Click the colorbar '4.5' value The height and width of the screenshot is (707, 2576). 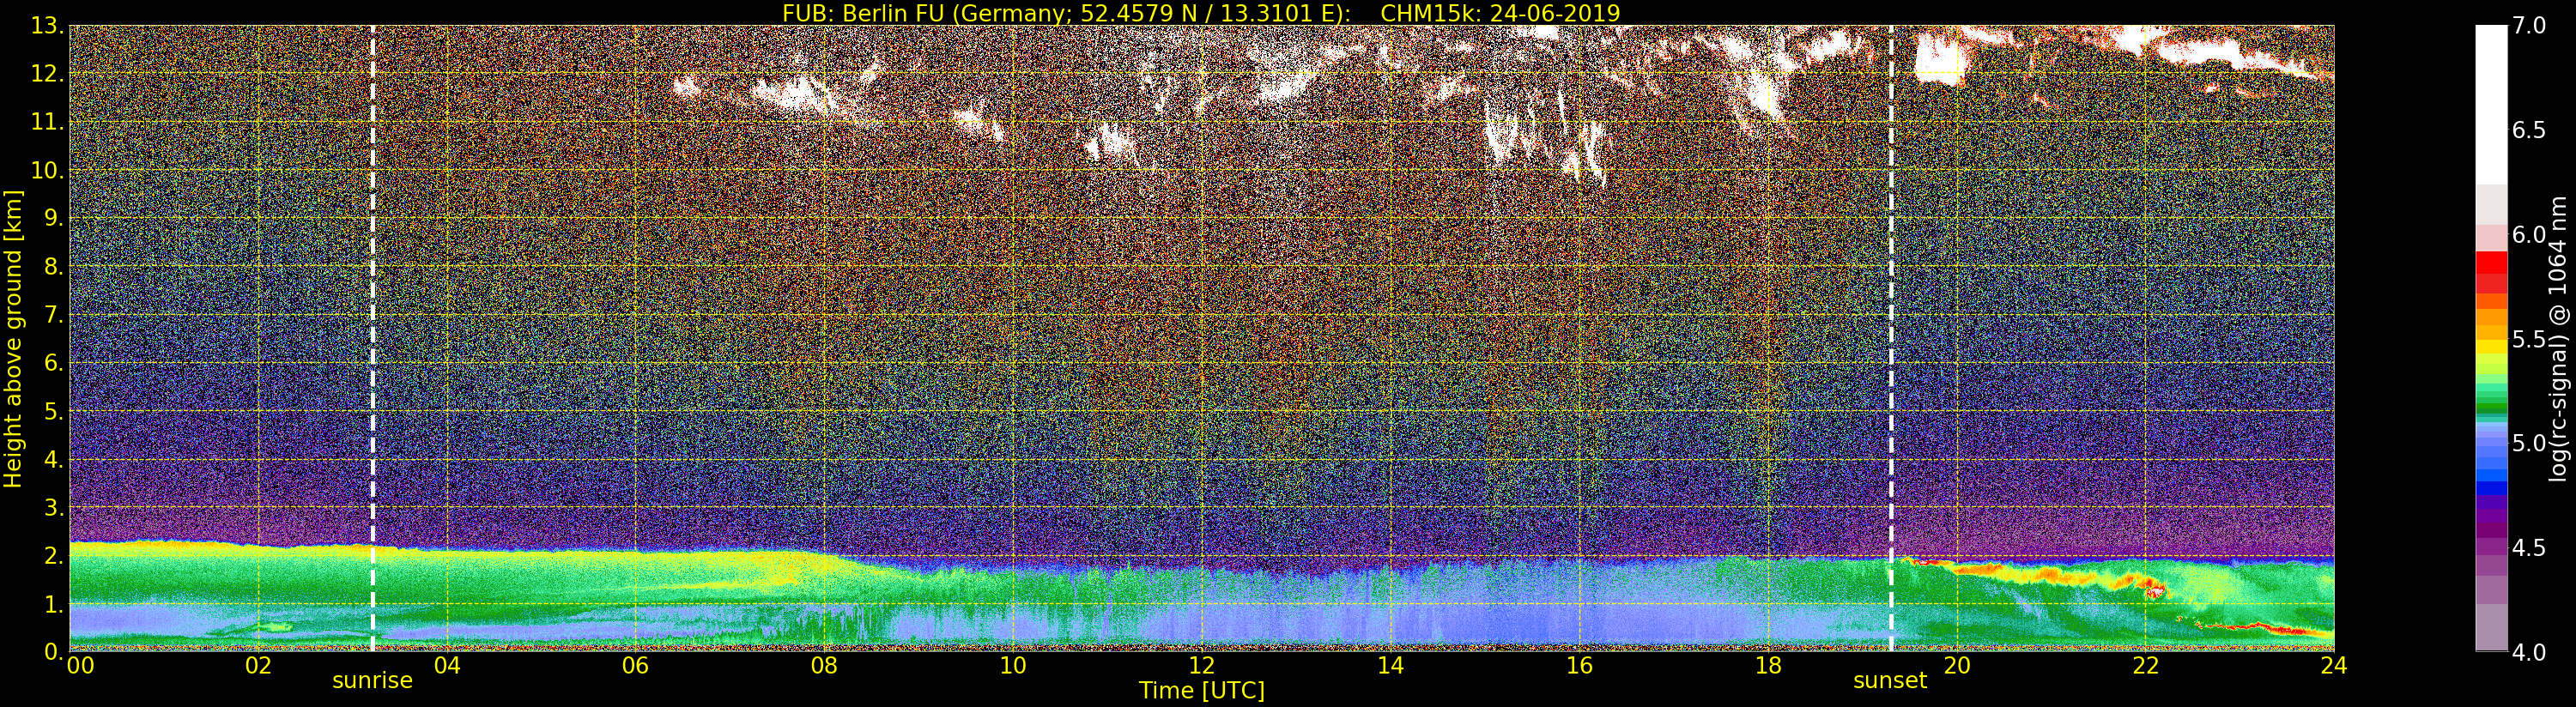coord(2529,548)
